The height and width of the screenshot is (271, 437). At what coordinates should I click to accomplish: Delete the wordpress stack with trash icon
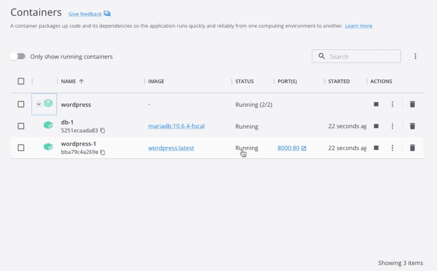412,104
